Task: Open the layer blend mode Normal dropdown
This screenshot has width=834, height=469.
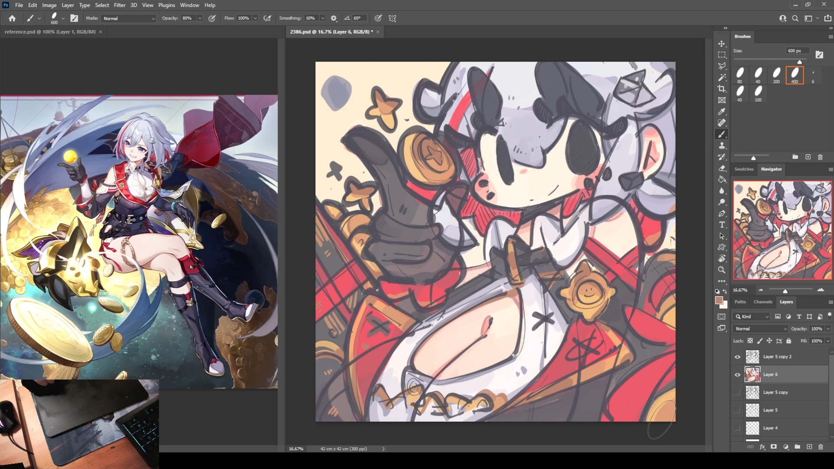Action: coord(760,329)
